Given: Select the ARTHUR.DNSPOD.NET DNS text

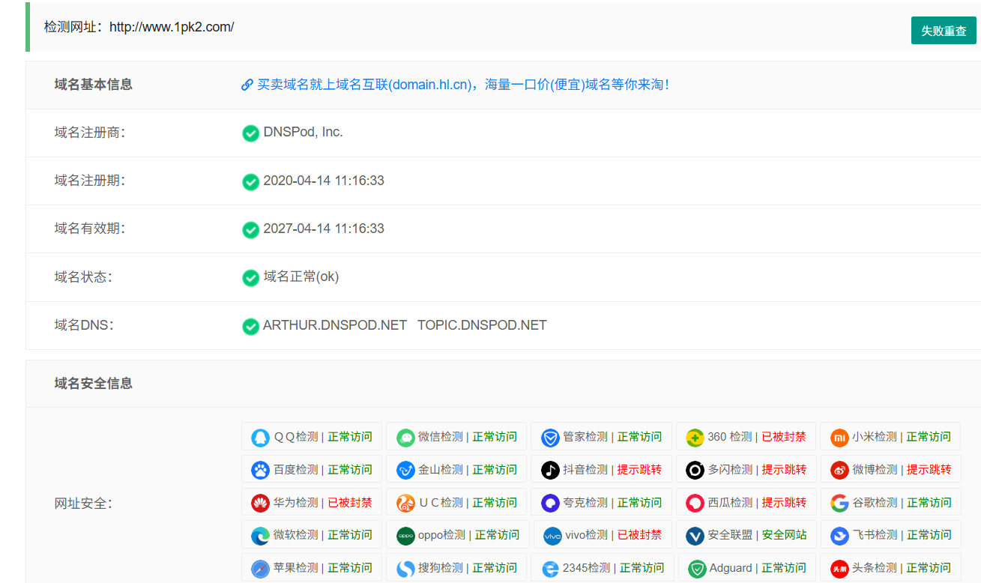Looking at the screenshot, I should pos(334,324).
